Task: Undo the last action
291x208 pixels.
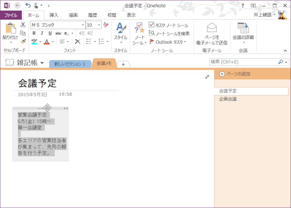Action: point(28,5)
